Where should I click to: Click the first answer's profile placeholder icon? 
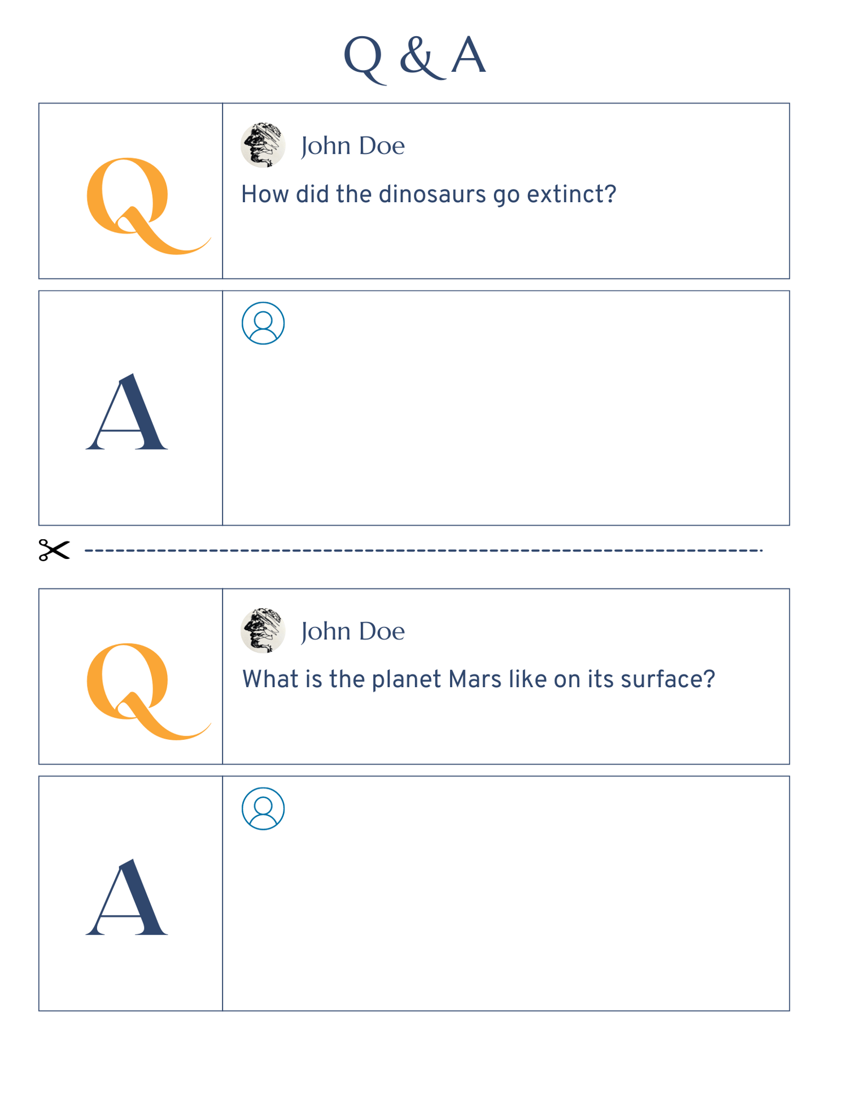263,323
